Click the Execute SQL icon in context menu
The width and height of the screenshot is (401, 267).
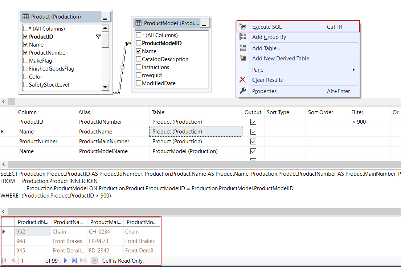click(244, 26)
